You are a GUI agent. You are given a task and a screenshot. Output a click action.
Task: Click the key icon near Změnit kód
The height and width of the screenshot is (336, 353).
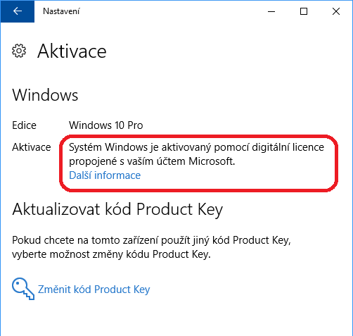pyautogui.click(x=23, y=289)
